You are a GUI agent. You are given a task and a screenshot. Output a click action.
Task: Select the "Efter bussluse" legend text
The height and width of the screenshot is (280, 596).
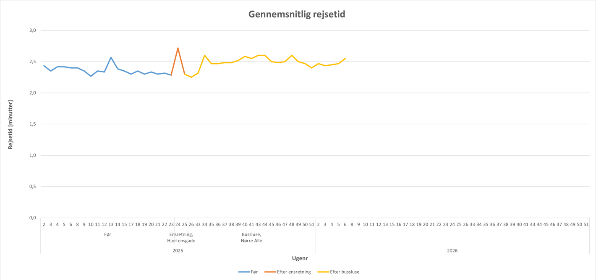(x=345, y=272)
